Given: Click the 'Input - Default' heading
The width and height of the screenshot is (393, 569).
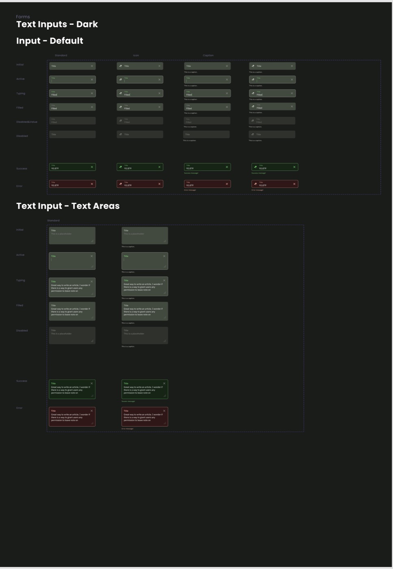Looking at the screenshot, I should 50,41.
